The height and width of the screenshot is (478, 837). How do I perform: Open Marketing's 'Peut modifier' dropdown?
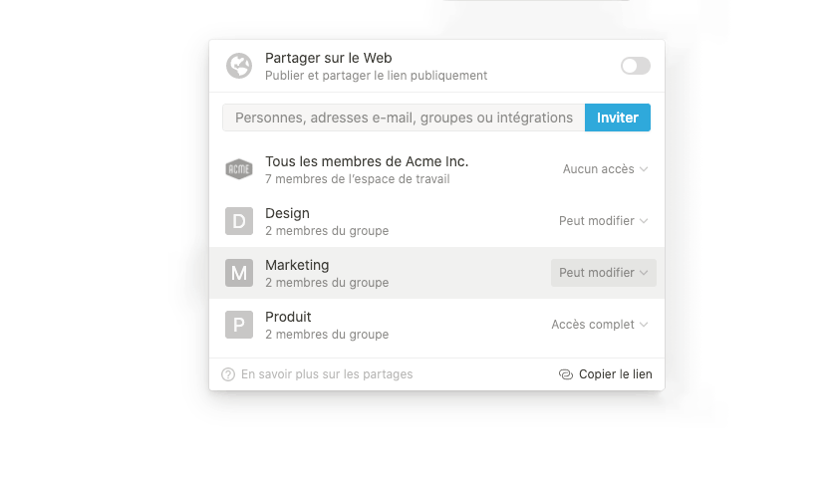[x=603, y=273]
